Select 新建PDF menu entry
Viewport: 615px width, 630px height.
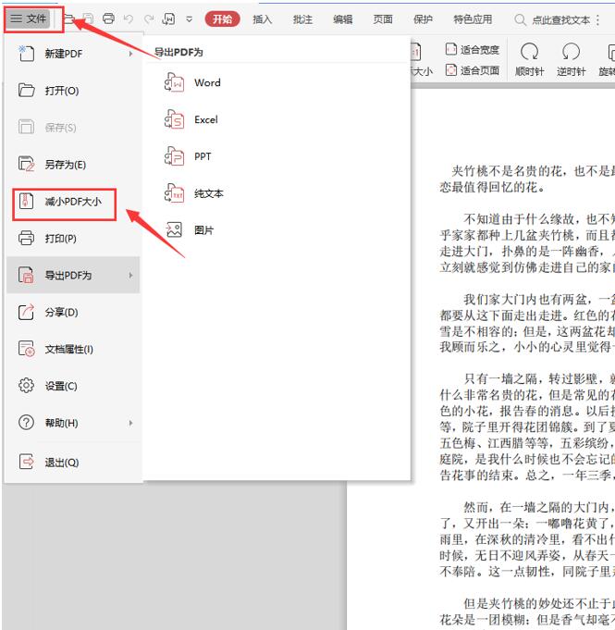pos(73,54)
